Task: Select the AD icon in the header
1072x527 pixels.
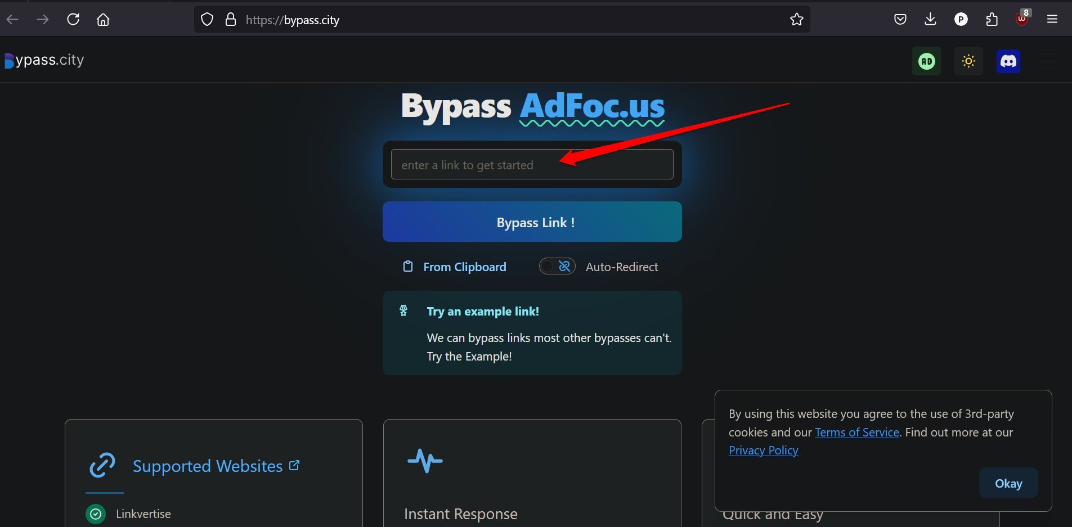Action: click(926, 61)
